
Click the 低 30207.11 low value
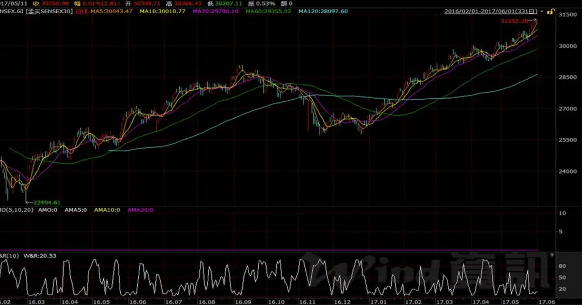point(225,4)
